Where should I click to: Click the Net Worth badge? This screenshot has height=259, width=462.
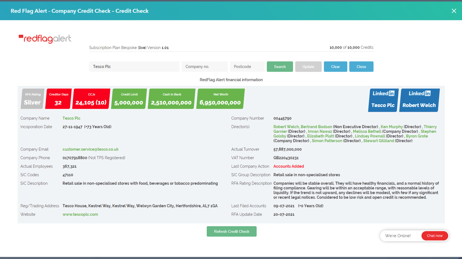point(220,99)
